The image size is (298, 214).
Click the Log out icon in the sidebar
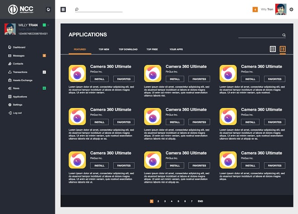(x=9, y=113)
